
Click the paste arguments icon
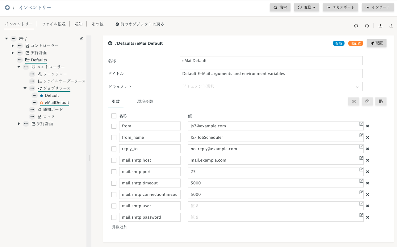tap(381, 101)
